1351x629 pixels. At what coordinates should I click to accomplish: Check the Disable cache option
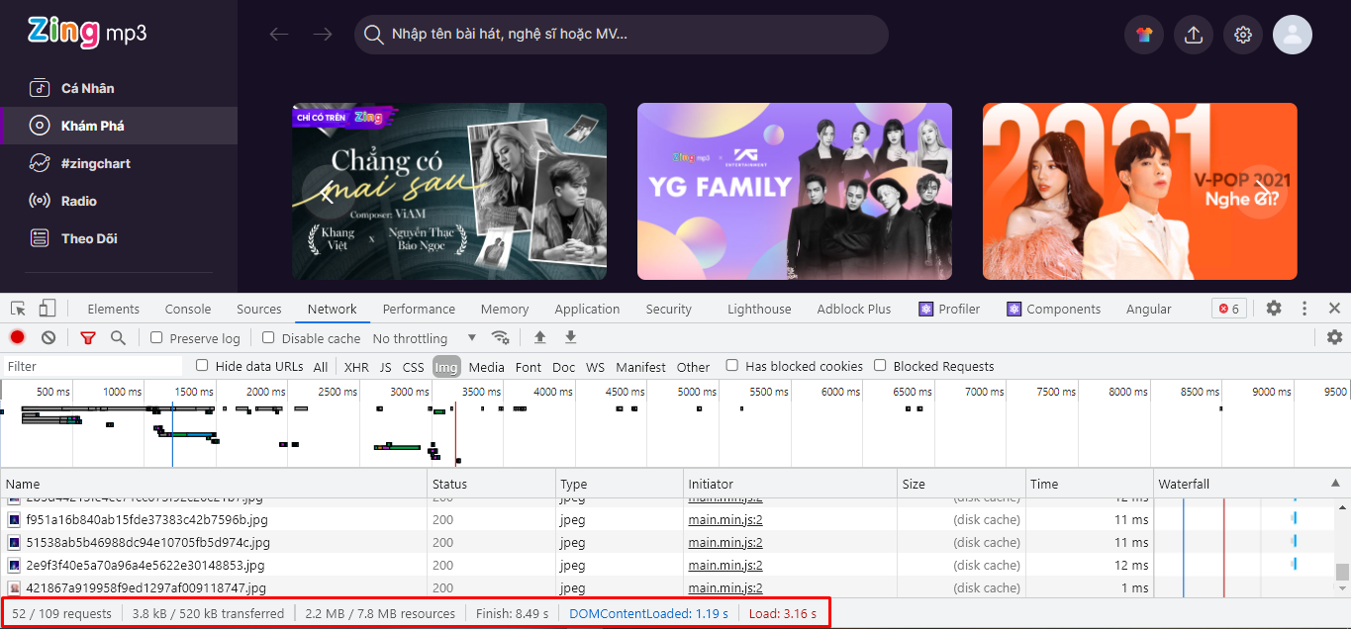coord(268,337)
